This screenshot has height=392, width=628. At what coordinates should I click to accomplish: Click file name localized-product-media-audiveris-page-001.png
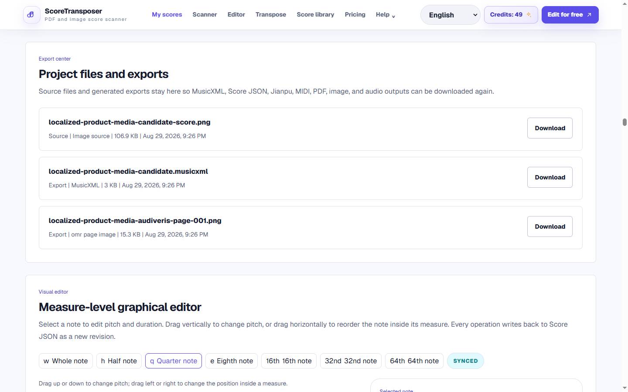(135, 221)
